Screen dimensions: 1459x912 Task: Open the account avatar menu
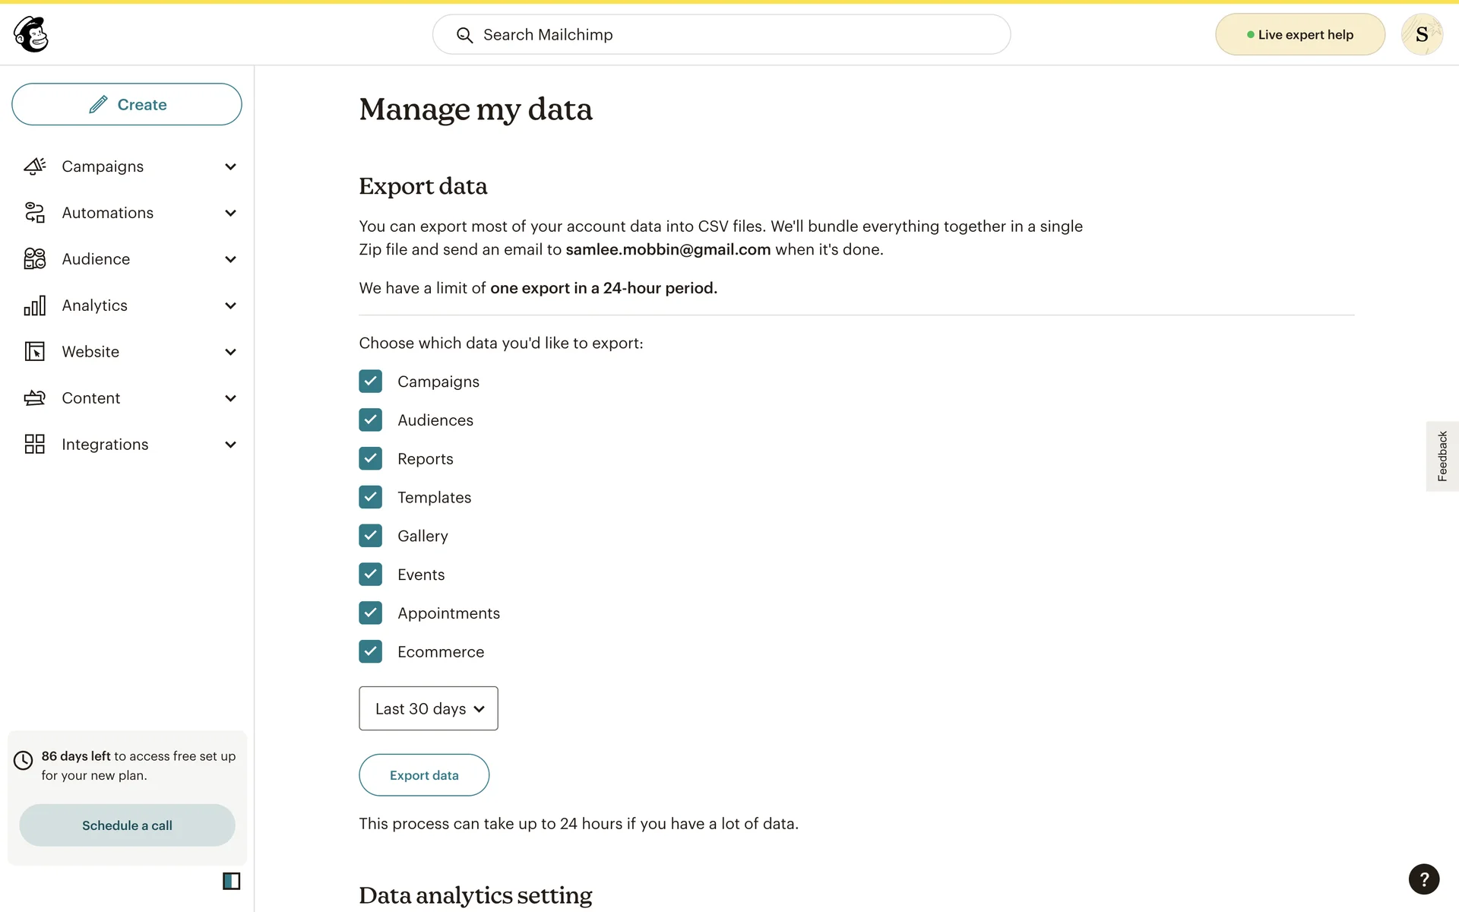(x=1421, y=34)
